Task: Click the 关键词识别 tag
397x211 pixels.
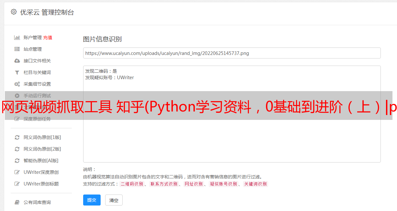Action: (x=255, y=184)
